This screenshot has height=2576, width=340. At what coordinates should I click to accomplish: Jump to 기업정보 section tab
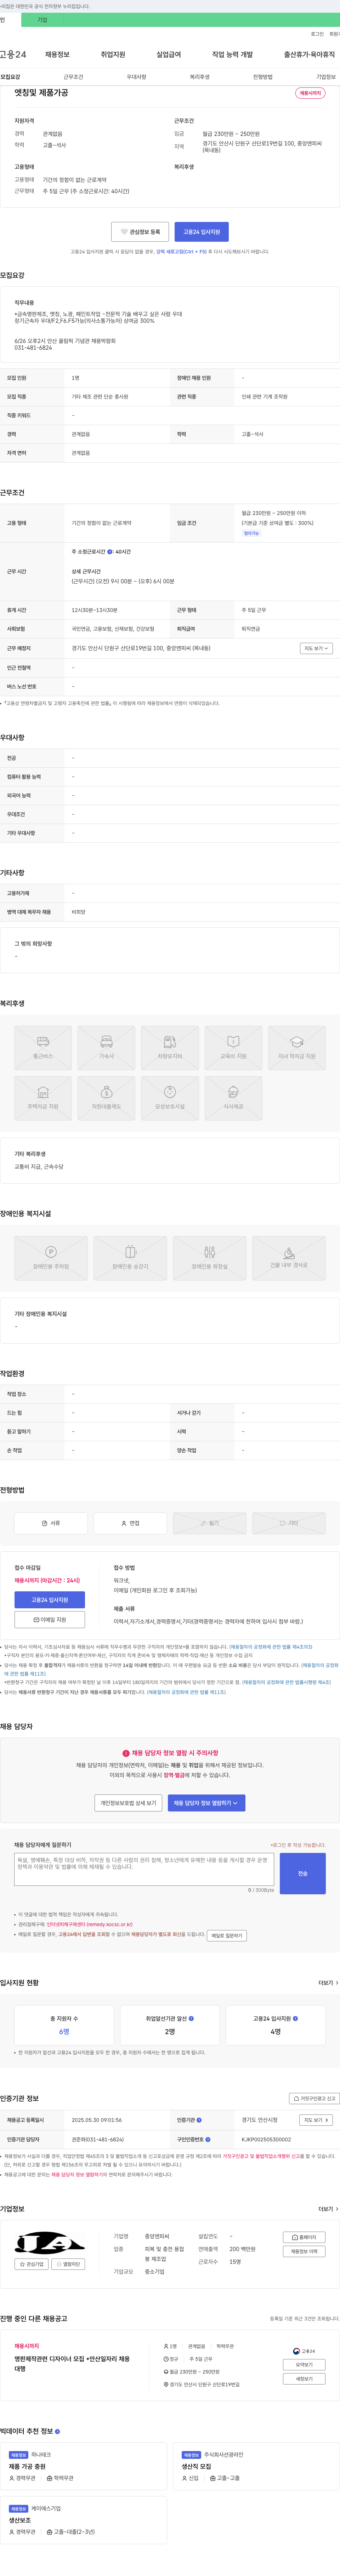[x=325, y=77]
